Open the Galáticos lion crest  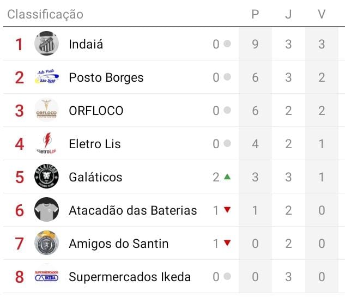click(x=46, y=177)
